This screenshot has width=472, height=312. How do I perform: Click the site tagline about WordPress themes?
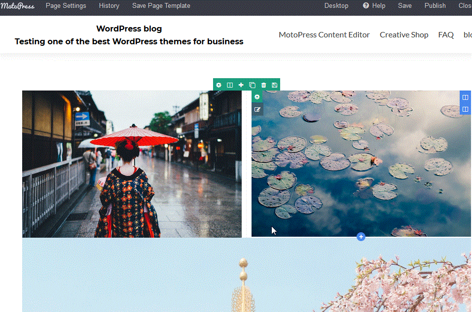click(129, 41)
